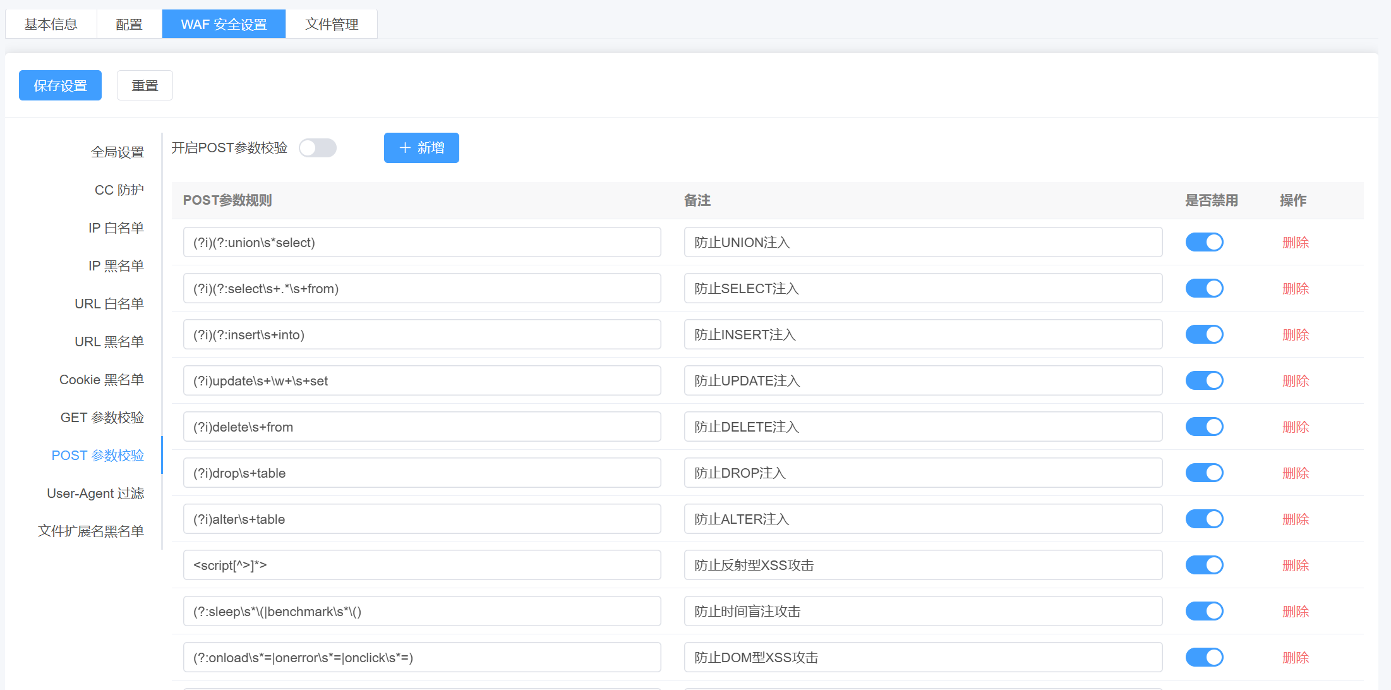This screenshot has width=1391, height=690.
Task: Toggle disable switch for 防止INSERT注入 rule
Action: (x=1204, y=334)
